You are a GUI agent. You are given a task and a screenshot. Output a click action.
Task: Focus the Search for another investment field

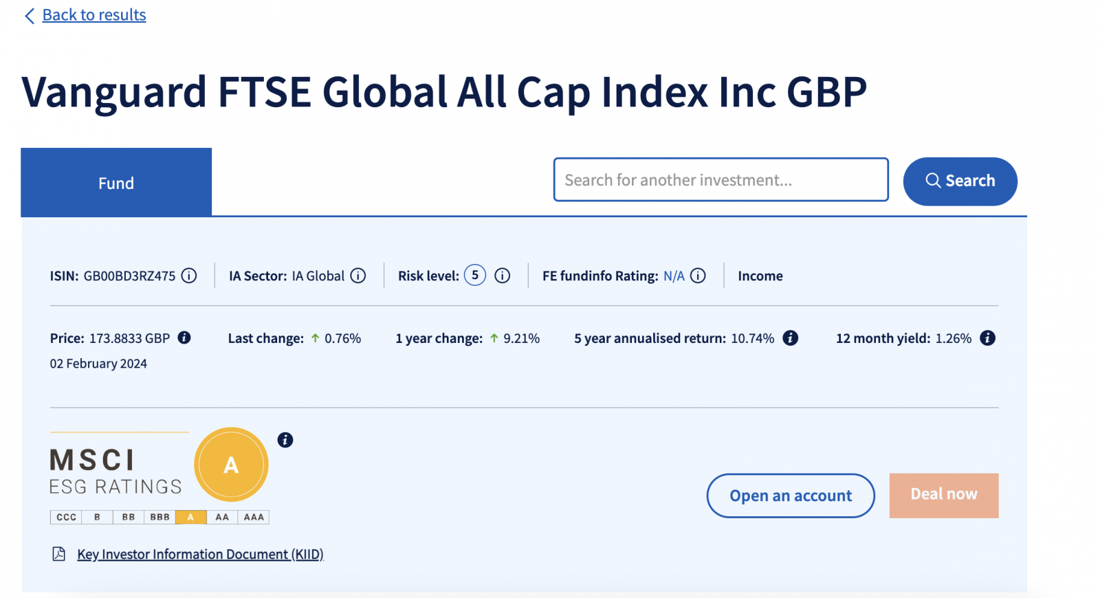[x=720, y=179]
